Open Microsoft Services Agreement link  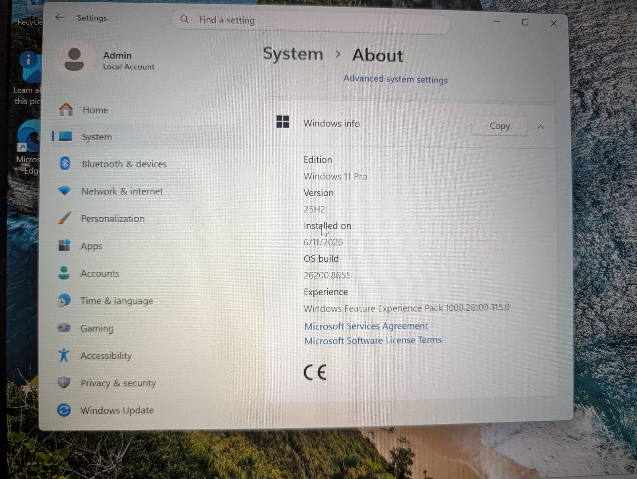[x=366, y=326]
